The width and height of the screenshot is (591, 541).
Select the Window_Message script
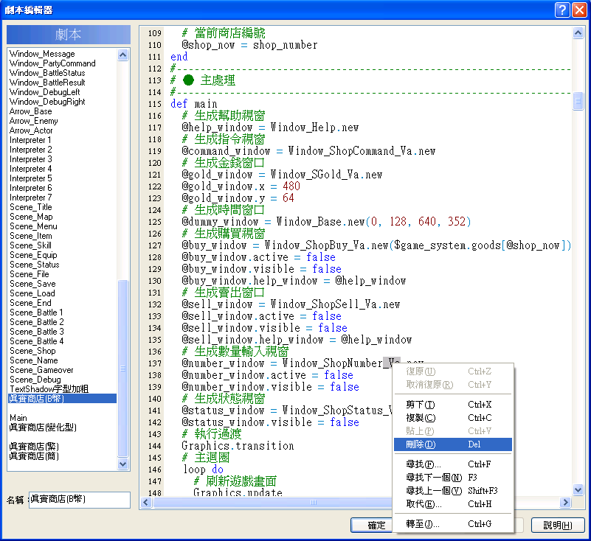tap(42, 54)
